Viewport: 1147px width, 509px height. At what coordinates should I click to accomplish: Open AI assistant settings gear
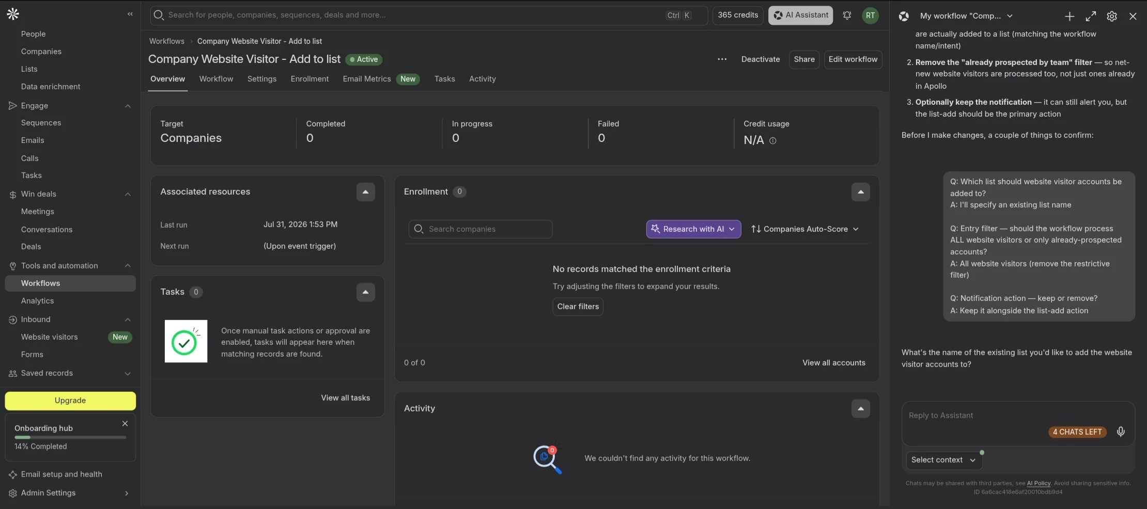pos(1112,17)
